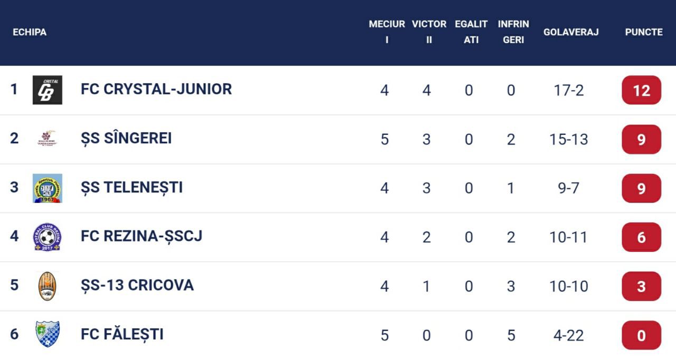Click the FC Crystal-Junior team logo
The image size is (676, 359).
click(48, 90)
